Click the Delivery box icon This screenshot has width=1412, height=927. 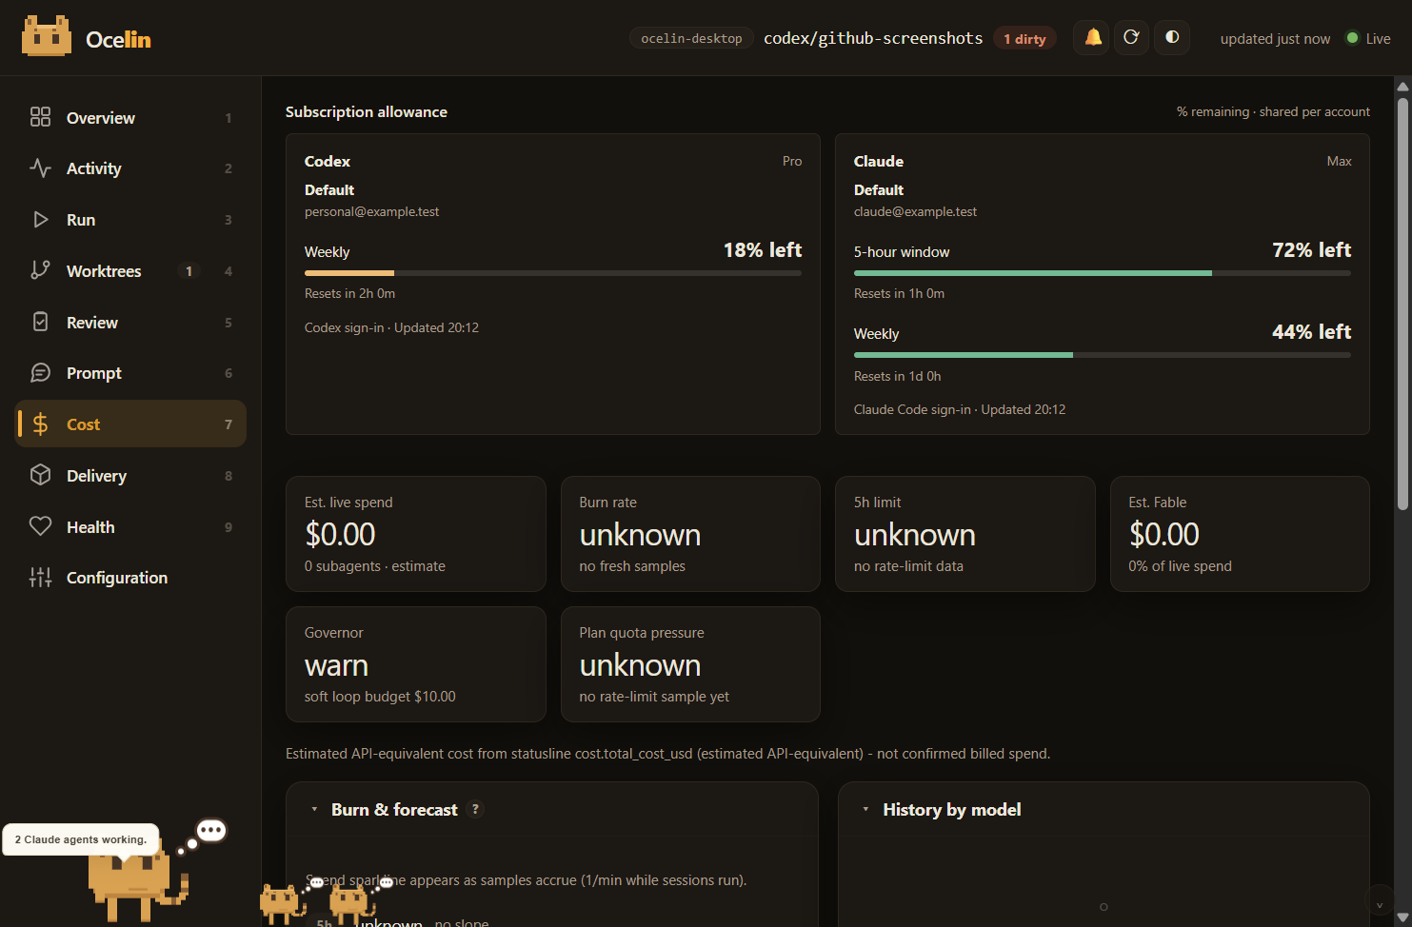(x=40, y=475)
